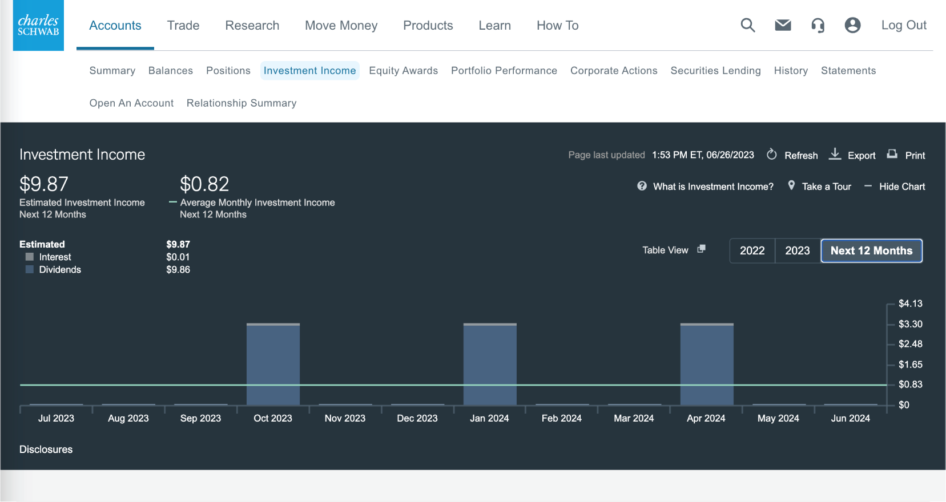
Task: Click the question mark help icon
Action: tap(642, 186)
